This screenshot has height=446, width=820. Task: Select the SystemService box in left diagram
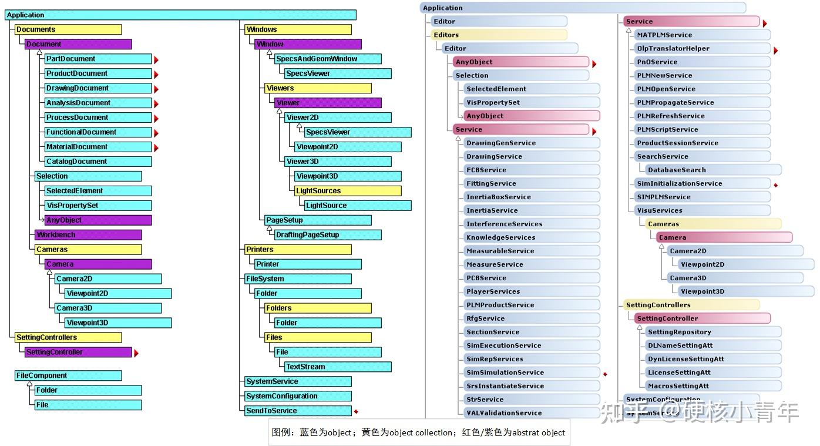coord(298,381)
